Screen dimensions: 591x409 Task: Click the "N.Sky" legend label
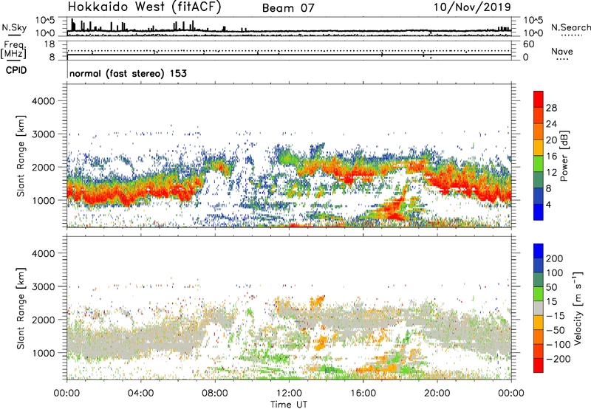coord(14,27)
